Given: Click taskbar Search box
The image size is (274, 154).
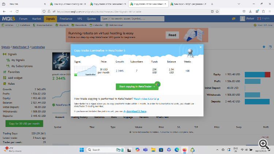Looking at the screenshot, I should (105, 150).
